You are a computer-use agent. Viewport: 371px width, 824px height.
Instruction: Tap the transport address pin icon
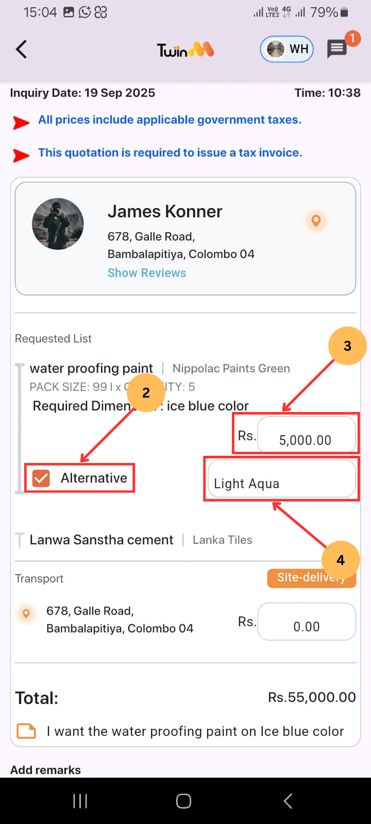pos(26,613)
